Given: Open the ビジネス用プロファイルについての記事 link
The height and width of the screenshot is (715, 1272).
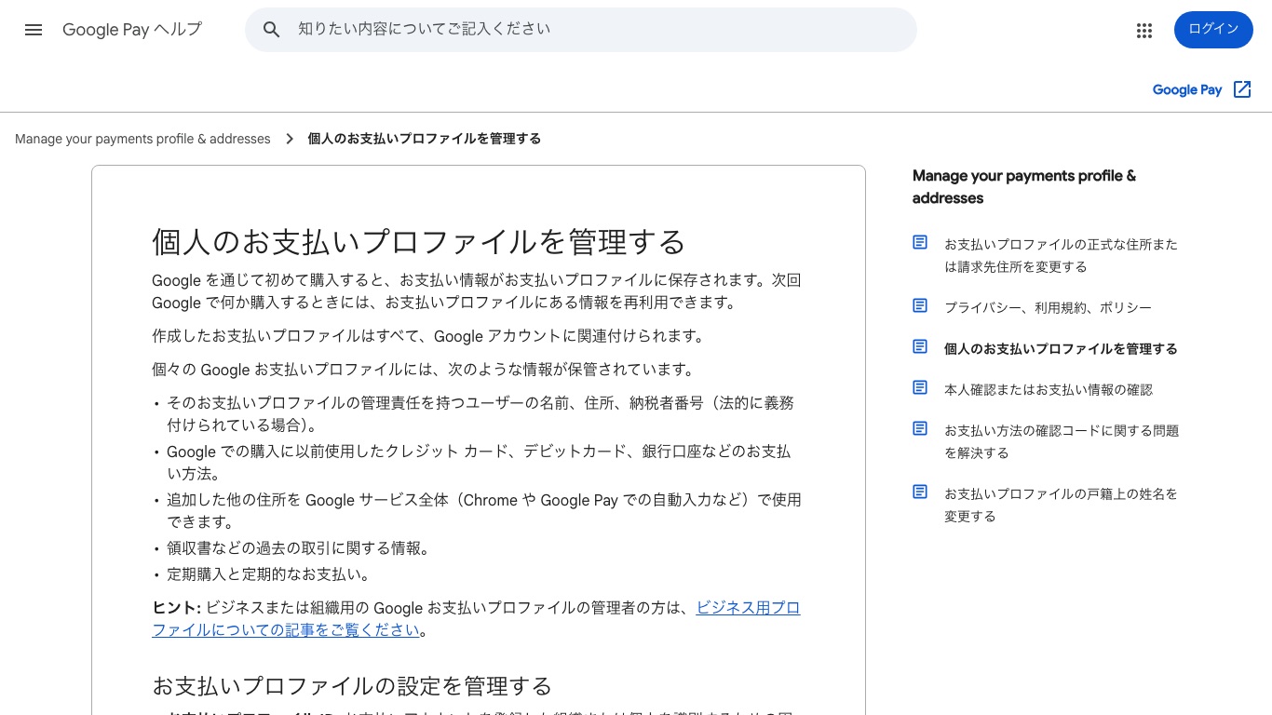Looking at the screenshot, I should [476, 619].
